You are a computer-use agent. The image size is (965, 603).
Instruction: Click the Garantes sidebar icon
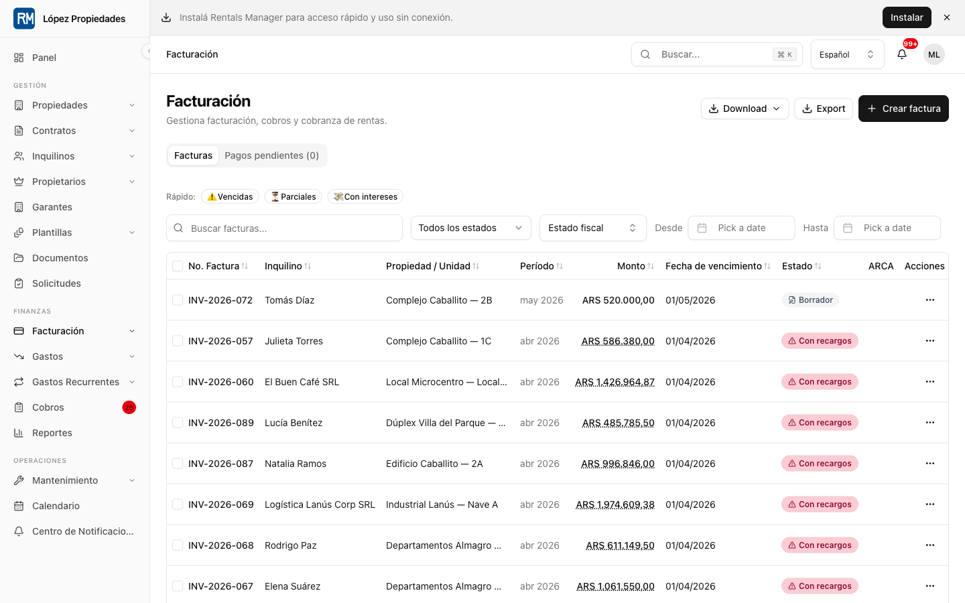(19, 207)
